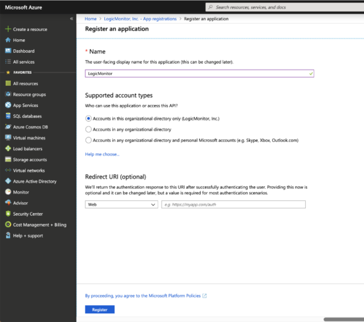
Task: Open the All services label
Action: pos(24,62)
